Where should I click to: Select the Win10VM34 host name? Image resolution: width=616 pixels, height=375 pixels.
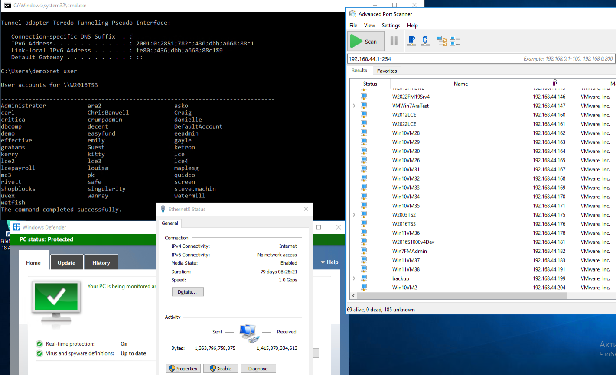(x=406, y=197)
